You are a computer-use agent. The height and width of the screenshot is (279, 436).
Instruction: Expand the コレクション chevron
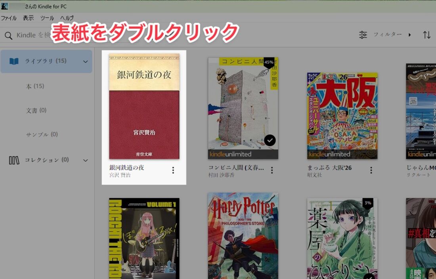[85, 161]
